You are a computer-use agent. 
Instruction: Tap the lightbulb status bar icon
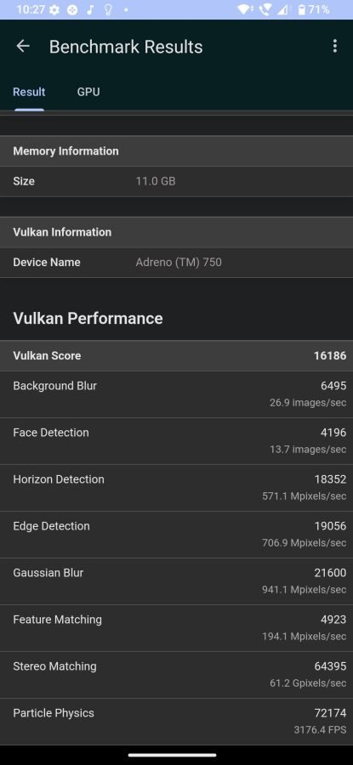point(108,9)
